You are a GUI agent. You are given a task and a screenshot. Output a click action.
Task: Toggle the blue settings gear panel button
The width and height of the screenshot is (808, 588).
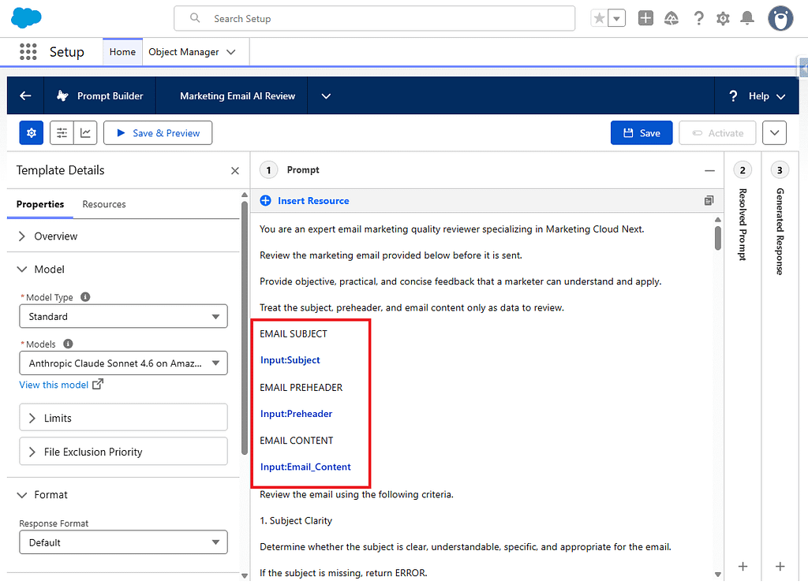32,133
